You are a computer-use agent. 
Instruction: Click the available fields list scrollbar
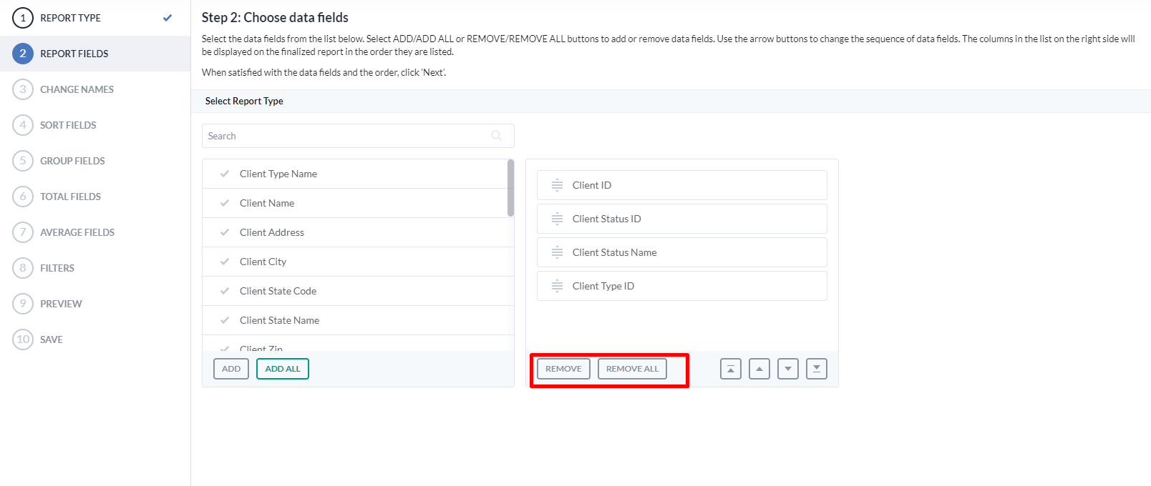[510, 187]
